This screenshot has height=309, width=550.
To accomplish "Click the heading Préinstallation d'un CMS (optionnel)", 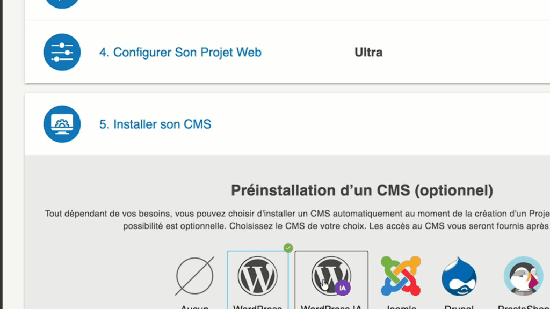I will (x=362, y=190).
